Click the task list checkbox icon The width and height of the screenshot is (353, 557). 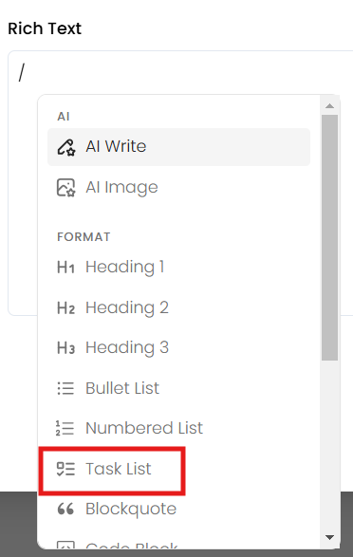point(65,469)
